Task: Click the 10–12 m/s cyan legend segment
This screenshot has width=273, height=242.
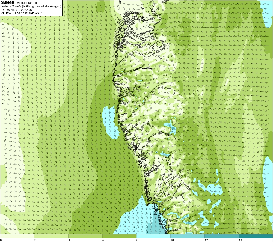Action: tap(188, 236)
